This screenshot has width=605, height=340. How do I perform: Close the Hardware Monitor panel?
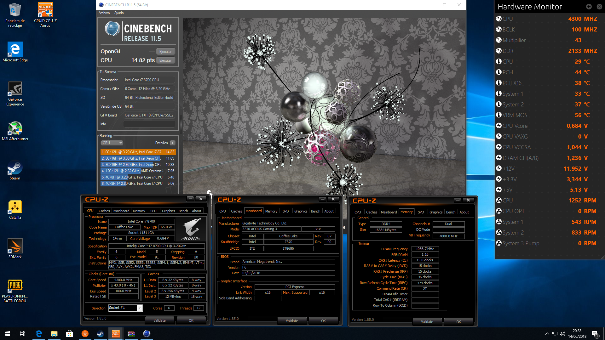coord(599,7)
